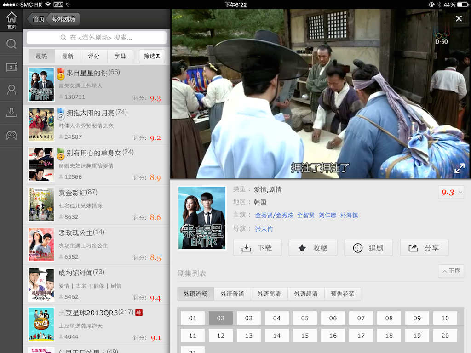Play episode 02
Viewport: 471px width, 353px height.
point(221,318)
